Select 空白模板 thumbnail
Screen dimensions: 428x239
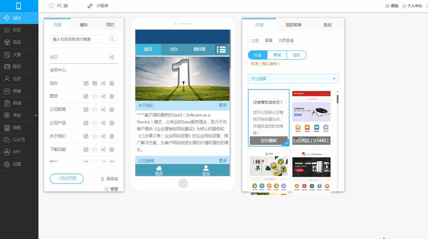coord(269,118)
